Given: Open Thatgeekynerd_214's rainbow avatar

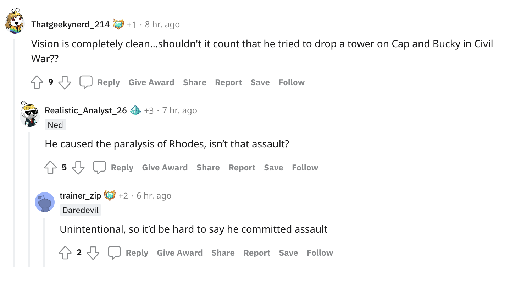Looking at the screenshot, I should click(x=15, y=21).
